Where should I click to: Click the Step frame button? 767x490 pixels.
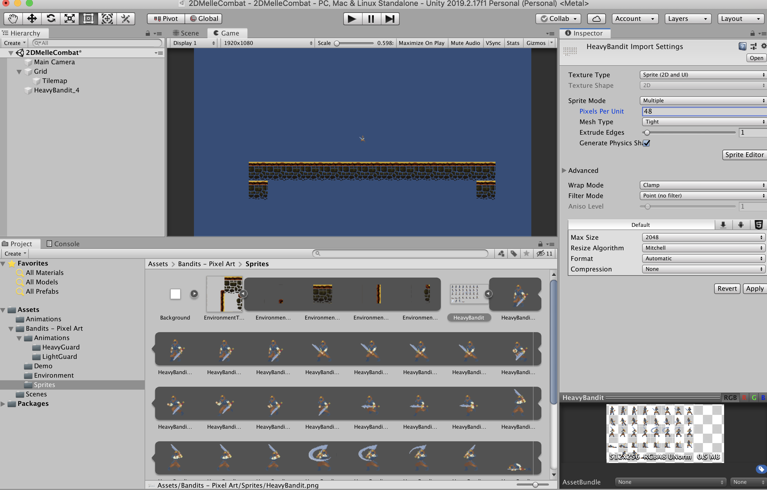click(x=390, y=19)
